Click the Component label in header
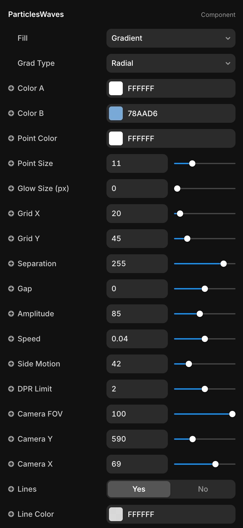 [218, 15]
